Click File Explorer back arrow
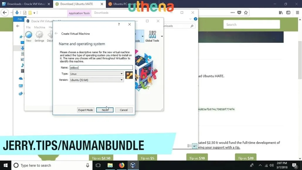The height and width of the screenshot is (170, 302). point(18,26)
